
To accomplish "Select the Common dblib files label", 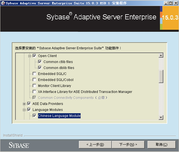I will click(x=59, y=68).
